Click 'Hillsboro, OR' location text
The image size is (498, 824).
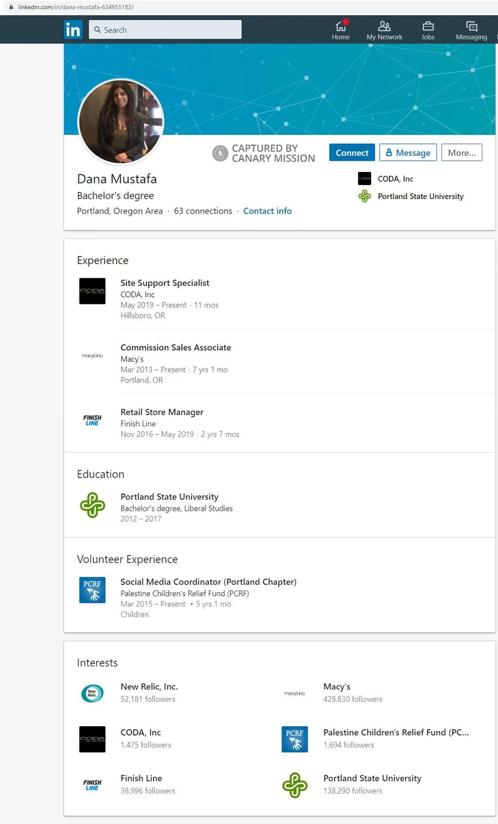[143, 316]
